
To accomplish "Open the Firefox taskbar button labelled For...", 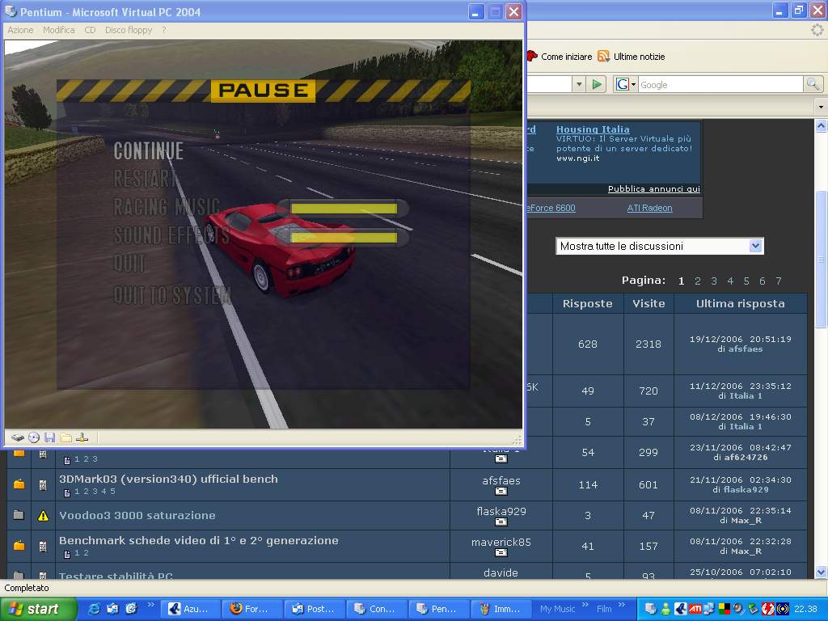I will pyautogui.click(x=251, y=609).
